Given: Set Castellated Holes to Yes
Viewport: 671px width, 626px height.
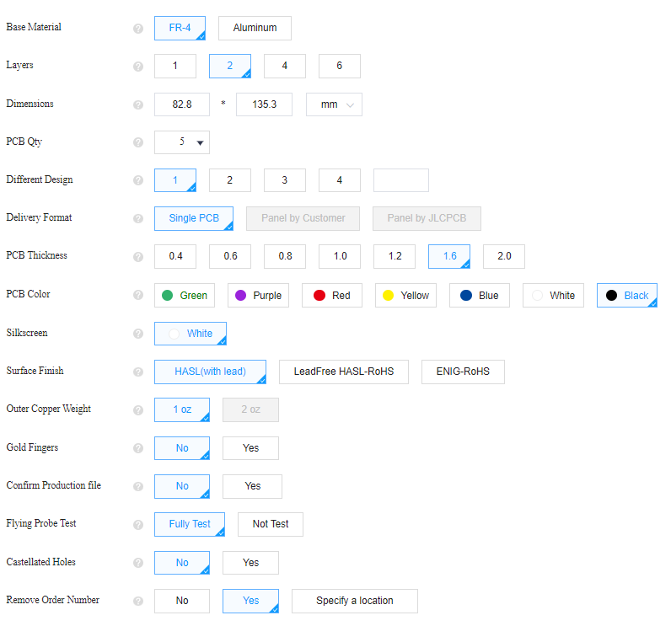Looking at the screenshot, I should pos(250,563).
